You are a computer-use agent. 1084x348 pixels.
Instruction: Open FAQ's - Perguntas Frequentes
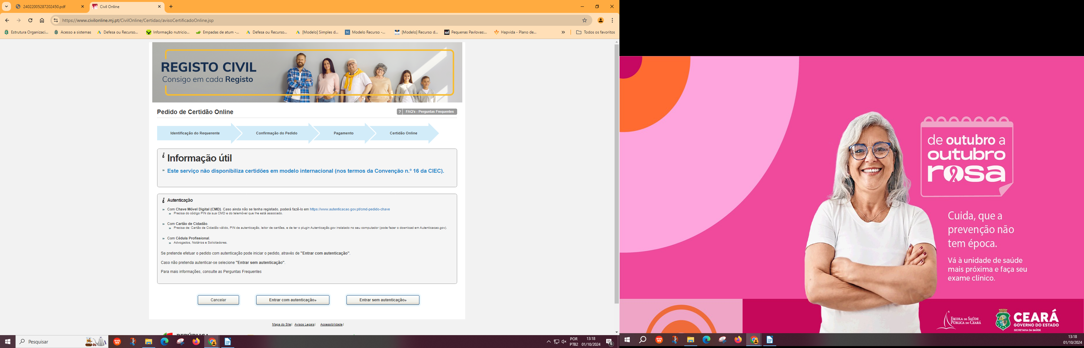click(430, 112)
